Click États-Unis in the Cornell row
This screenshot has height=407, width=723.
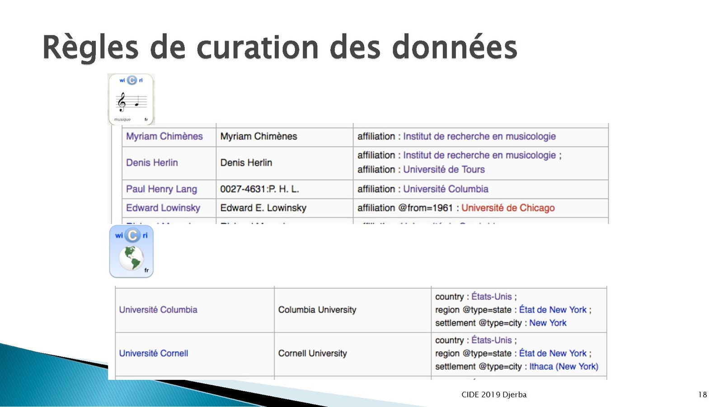[x=492, y=340]
